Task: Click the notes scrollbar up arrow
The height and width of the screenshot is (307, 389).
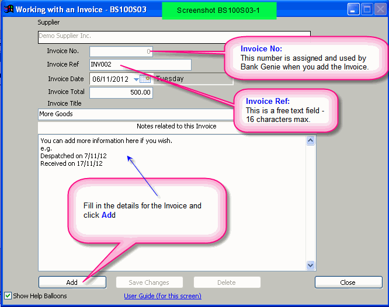Action: coord(310,141)
